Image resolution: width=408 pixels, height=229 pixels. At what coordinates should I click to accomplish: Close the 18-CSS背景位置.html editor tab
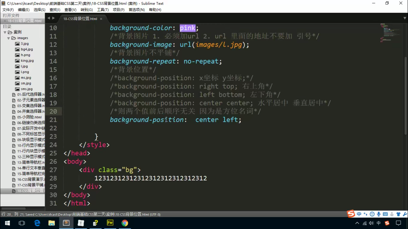[x=101, y=19]
